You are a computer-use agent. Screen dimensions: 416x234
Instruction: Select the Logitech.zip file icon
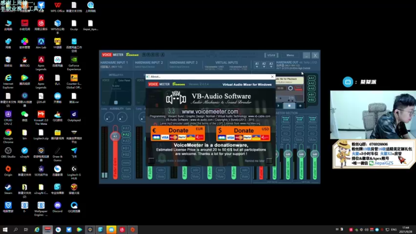pyautogui.click(x=41, y=134)
